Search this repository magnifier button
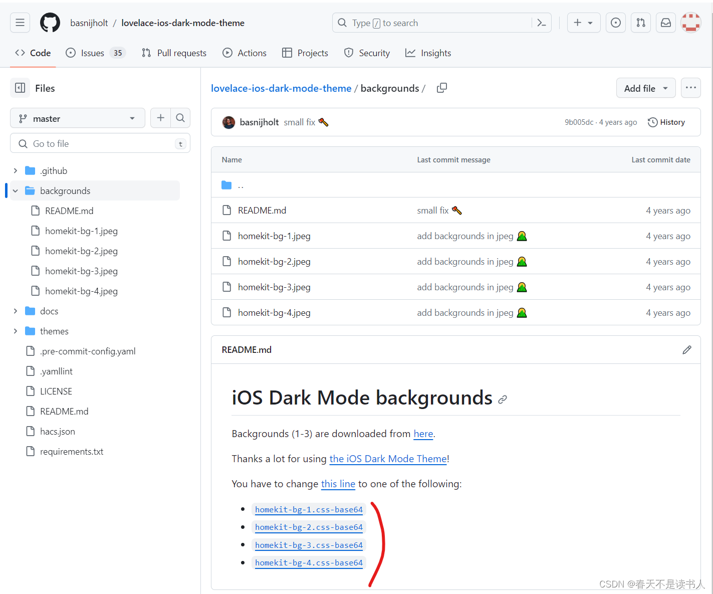Screen dimensions: 713x594 coord(180,118)
